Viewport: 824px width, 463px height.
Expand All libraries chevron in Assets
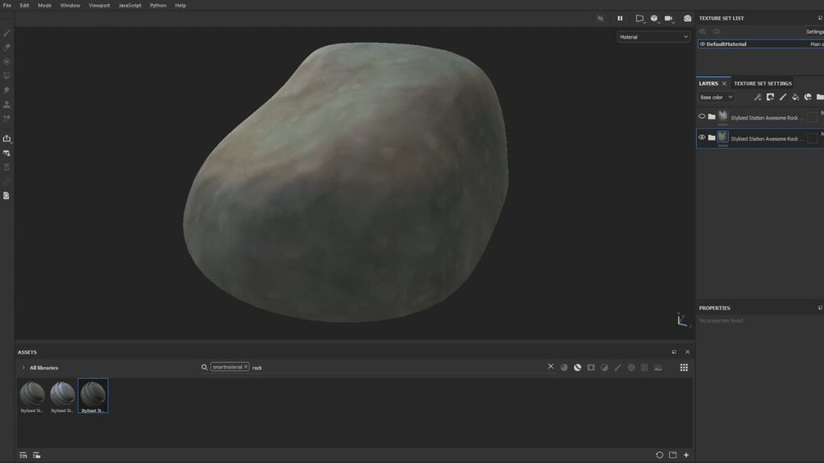click(23, 367)
